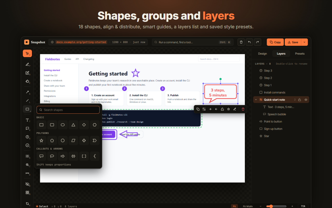Pick the parallelogram shape
Image resolution: width=332 pixels, height=208 pixels.
[x=73, y=140]
